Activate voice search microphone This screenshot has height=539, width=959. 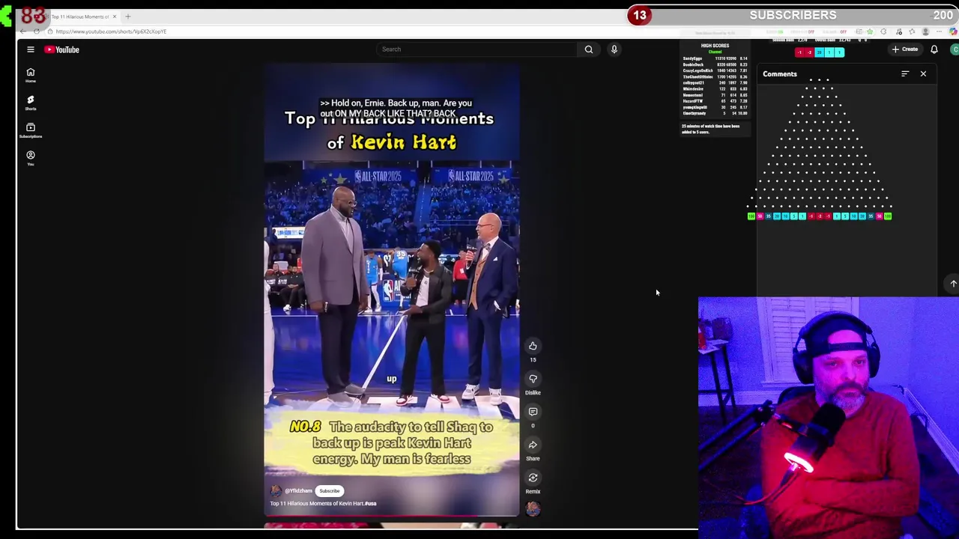pyautogui.click(x=614, y=49)
